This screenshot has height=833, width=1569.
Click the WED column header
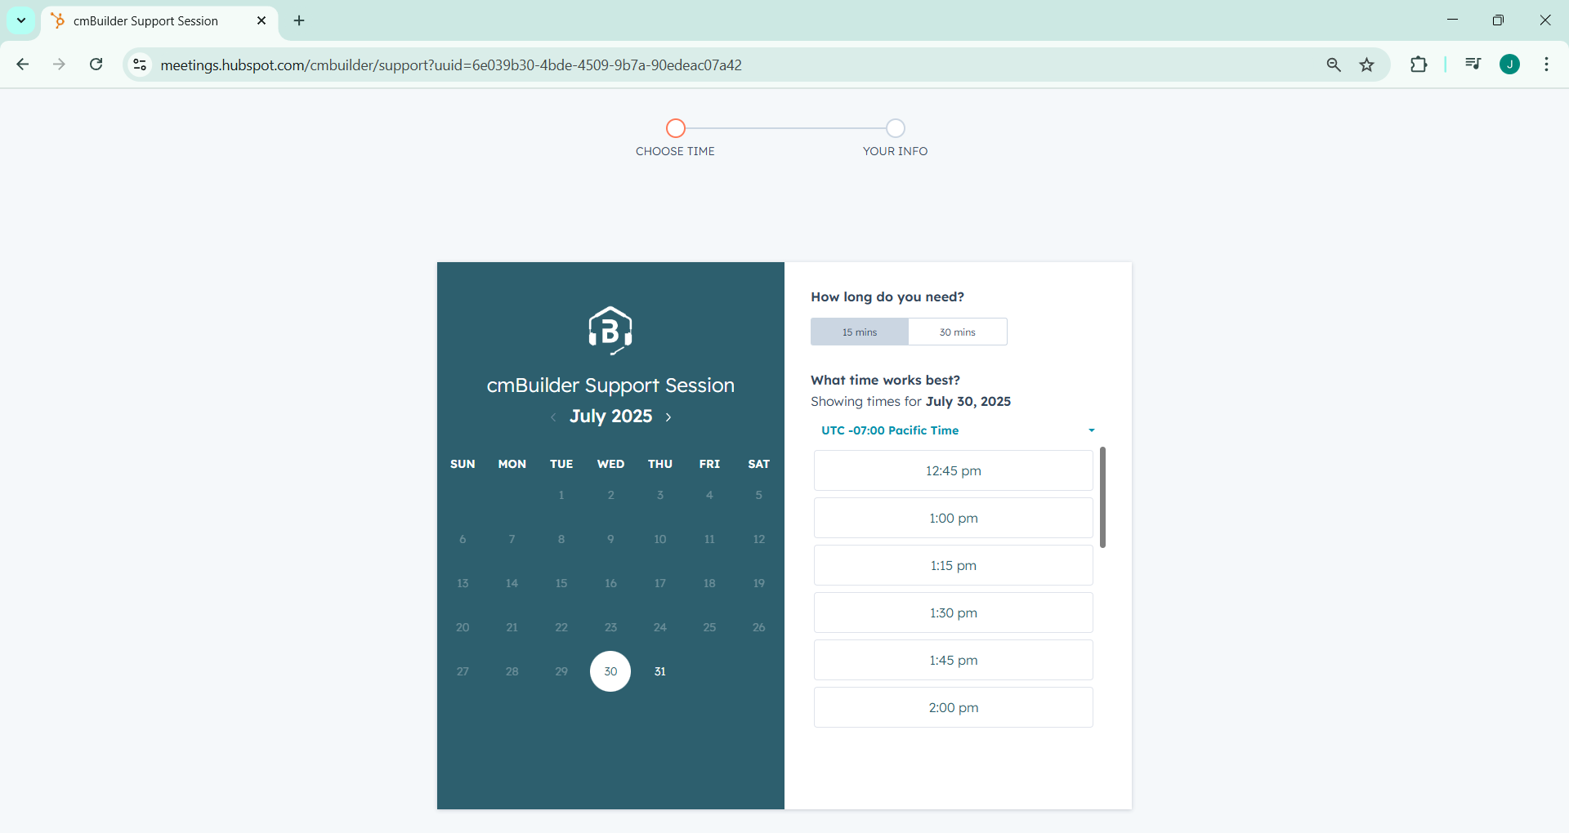point(610,464)
